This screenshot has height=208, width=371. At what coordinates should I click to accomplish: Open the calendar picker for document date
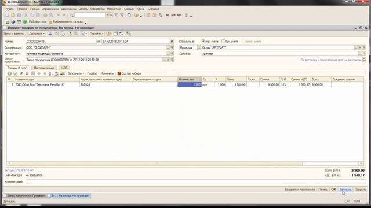[172, 41]
